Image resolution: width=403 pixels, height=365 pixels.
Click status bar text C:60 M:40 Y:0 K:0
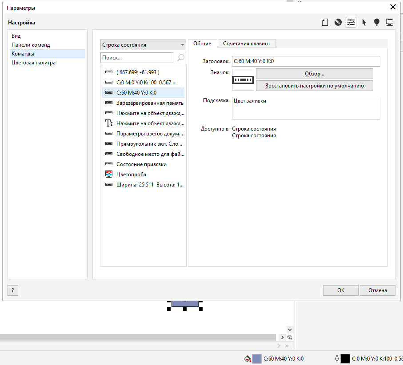283,359
